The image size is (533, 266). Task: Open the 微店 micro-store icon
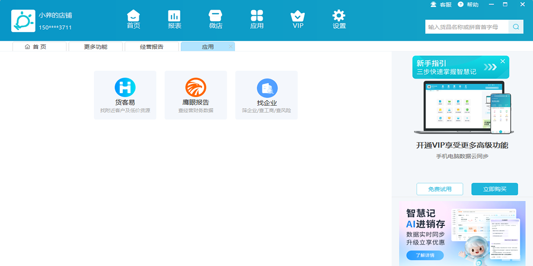coord(215,18)
